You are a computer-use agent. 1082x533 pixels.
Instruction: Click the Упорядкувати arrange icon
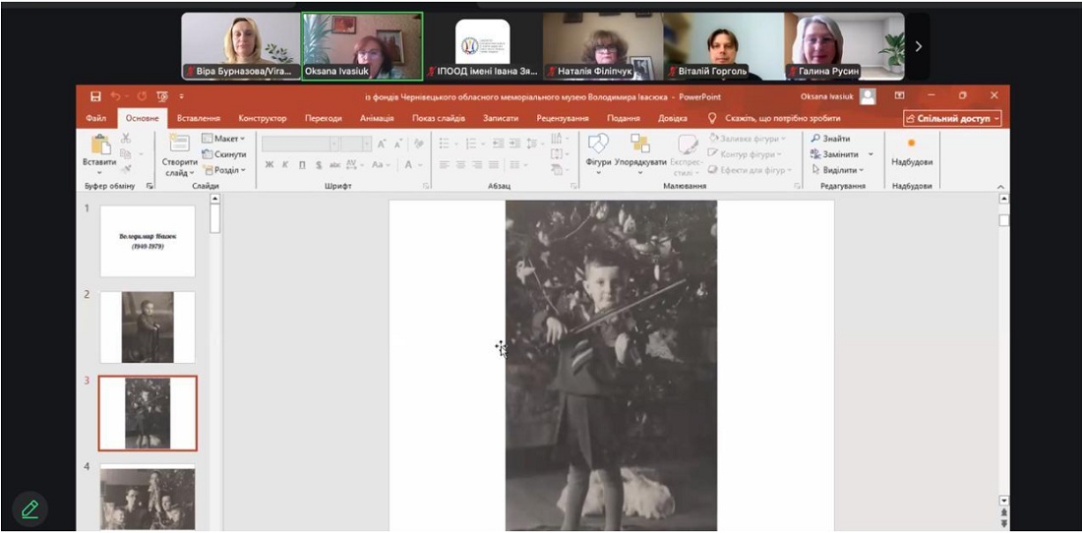click(640, 146)
